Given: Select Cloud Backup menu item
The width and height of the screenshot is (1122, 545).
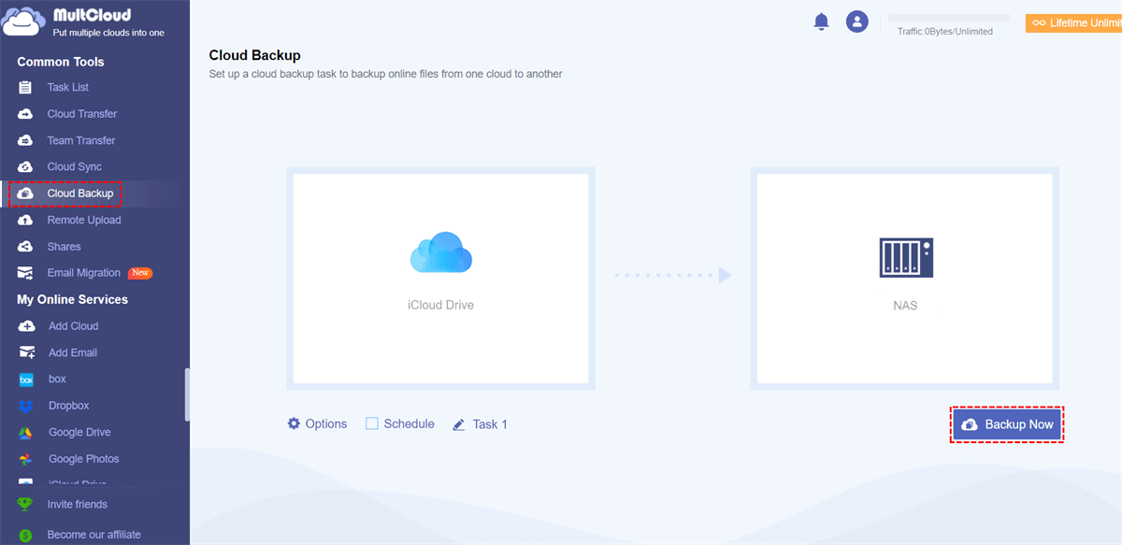Looking at the screenshot, I should [x=80, y=194].
